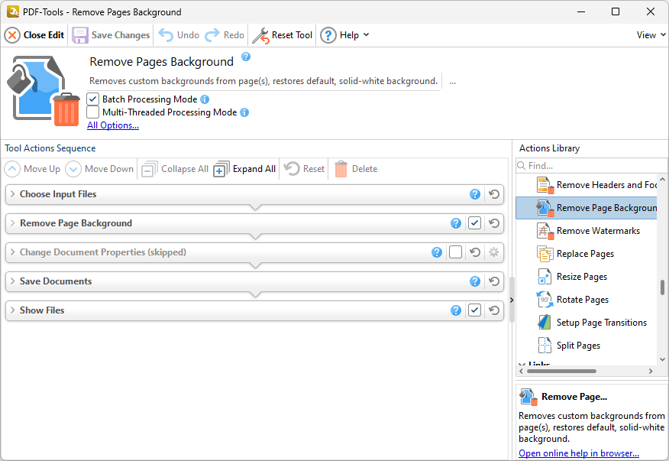Click the Move Up button
Viewport: 669px width, 461px height.
coord(32,169)
